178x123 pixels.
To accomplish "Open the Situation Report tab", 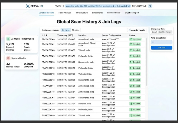I will coord(132,13).
